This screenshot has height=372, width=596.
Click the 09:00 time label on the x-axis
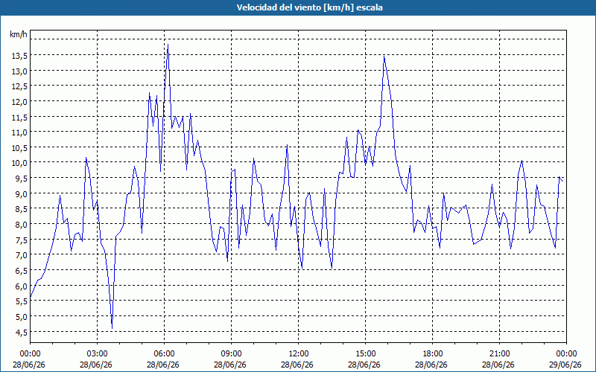pyautogui.click(x=231, y=354)
